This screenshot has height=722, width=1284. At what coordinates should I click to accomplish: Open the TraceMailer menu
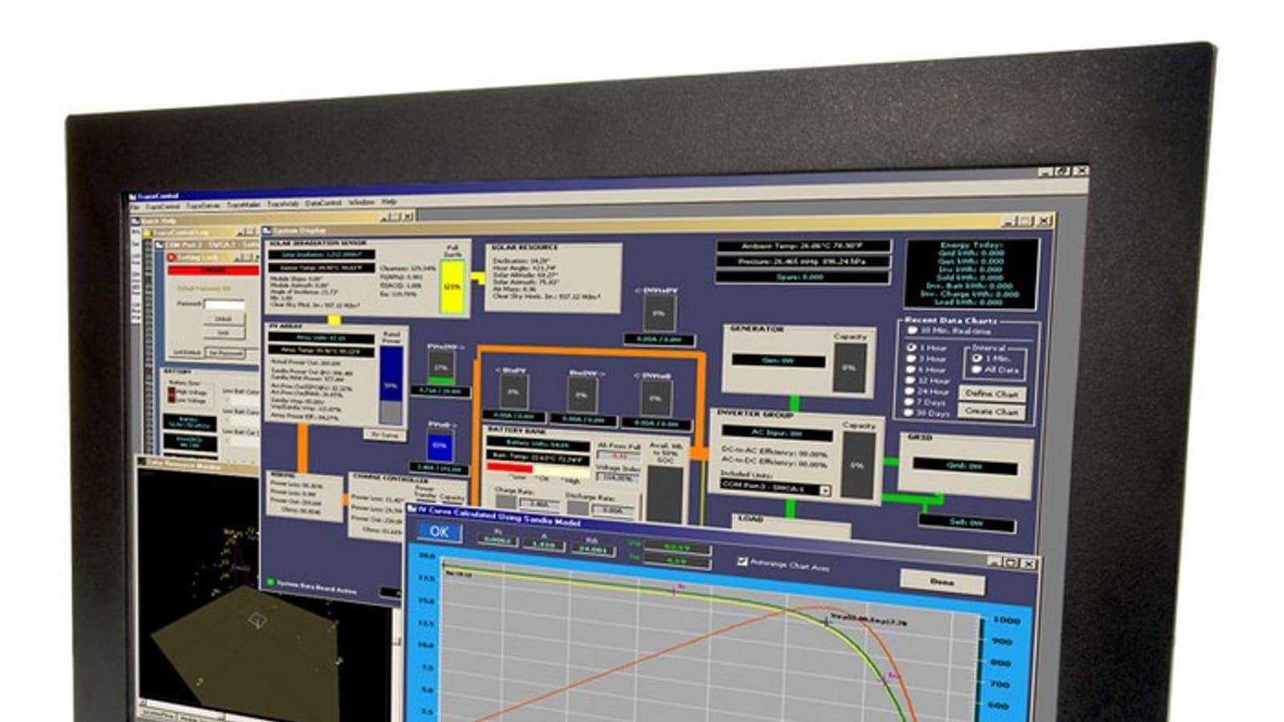(243, 205)
